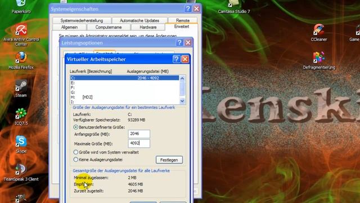The height and width of the screenshot is (203, 360).
Task: Select drive I: in the drive list
Action: pos(124,101)
